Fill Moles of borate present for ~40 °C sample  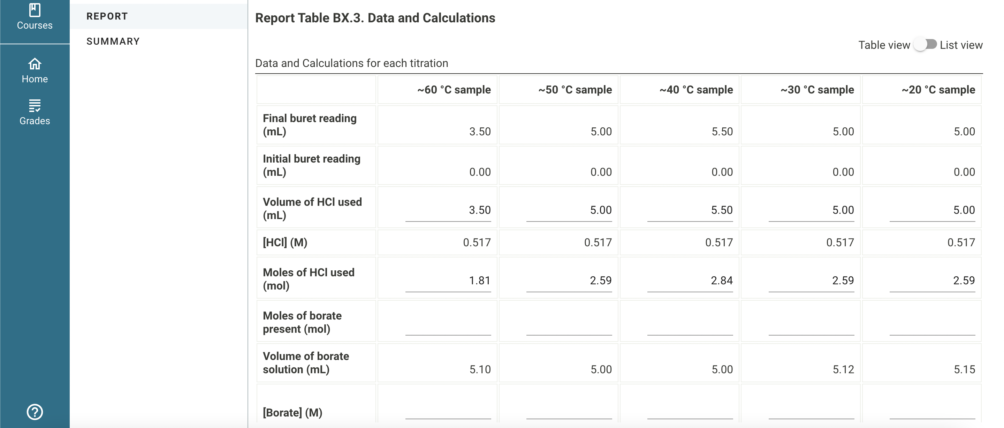[690, 324]
